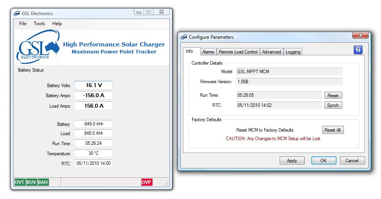Switch to the Alarms tab

[x=208, y=52]
